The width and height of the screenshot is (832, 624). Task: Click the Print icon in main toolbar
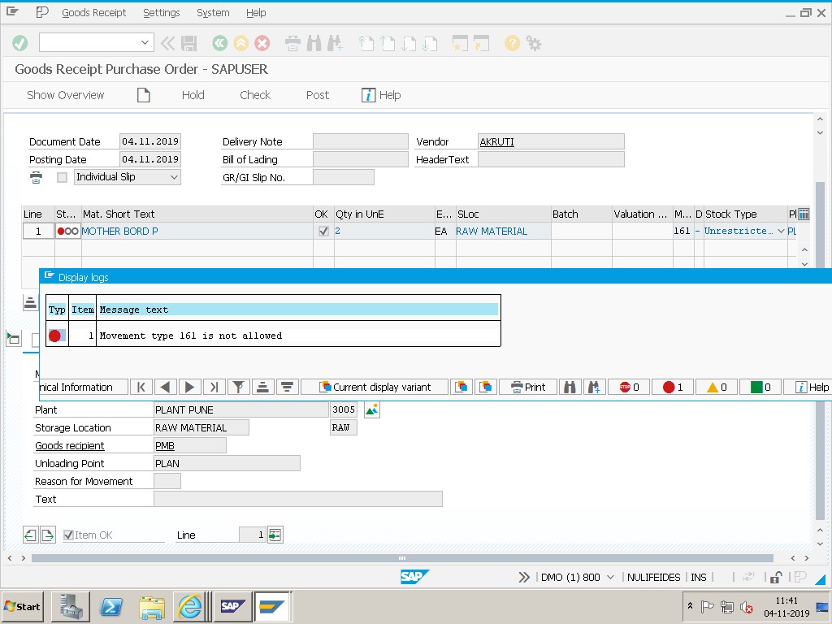[x=292, y=43]
